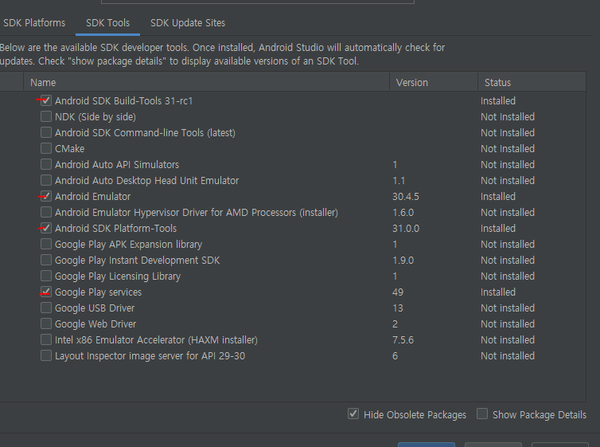Click the '31.0.0' version cell
600x447 pixels.
406,229
